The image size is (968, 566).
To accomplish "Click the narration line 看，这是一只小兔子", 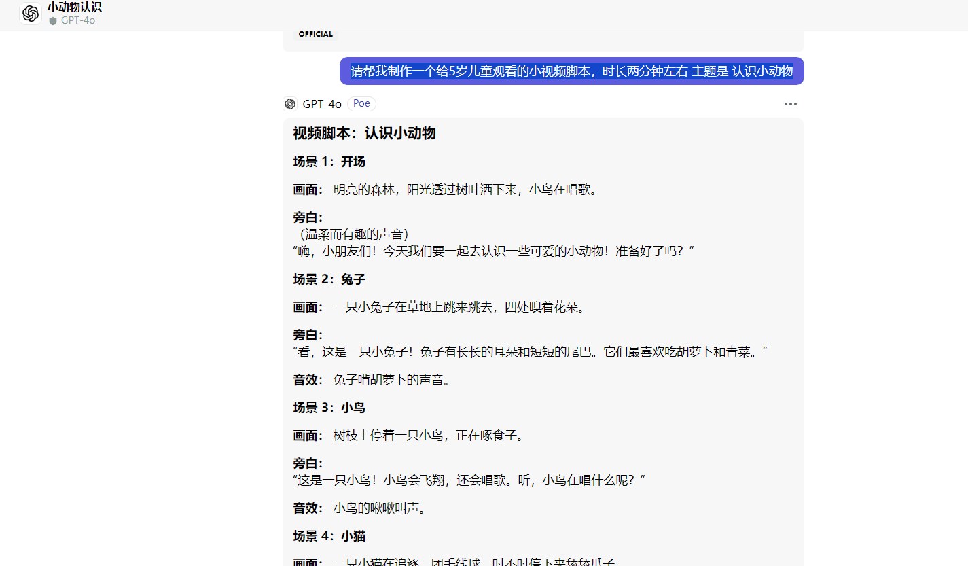I will (531, 352).
